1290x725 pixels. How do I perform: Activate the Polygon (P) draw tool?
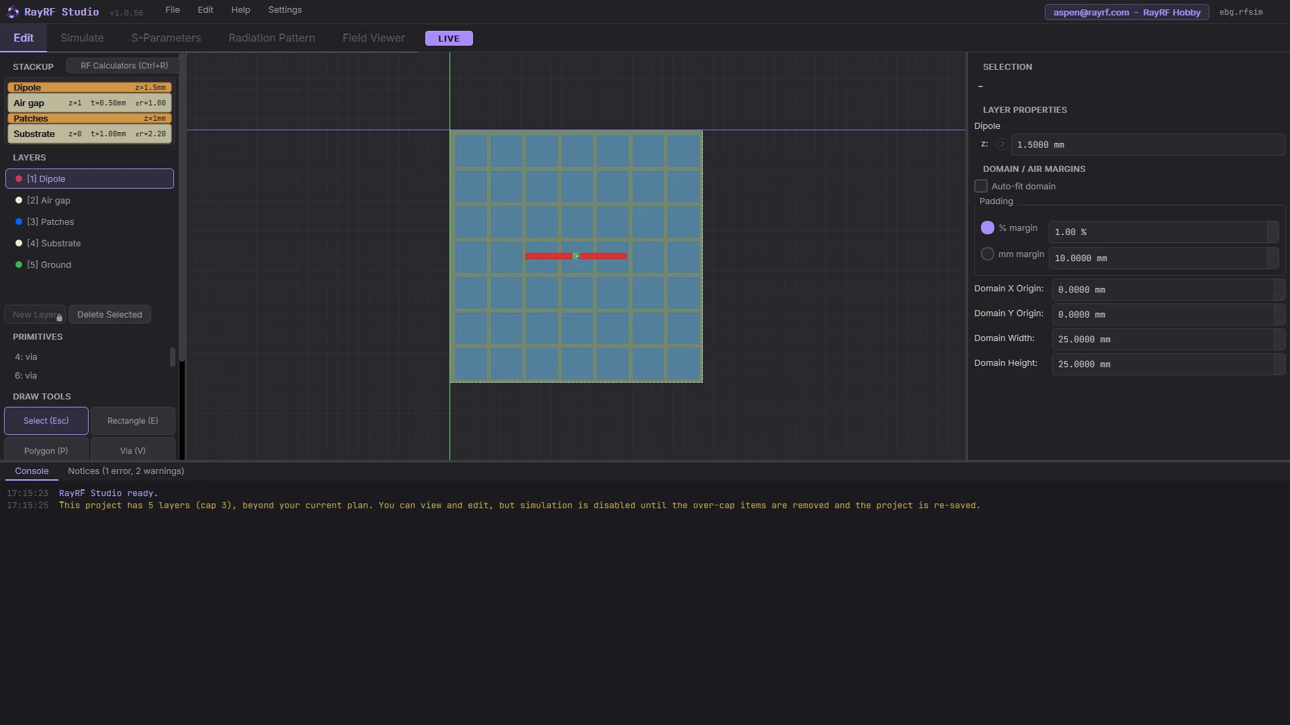pos(46,449)
